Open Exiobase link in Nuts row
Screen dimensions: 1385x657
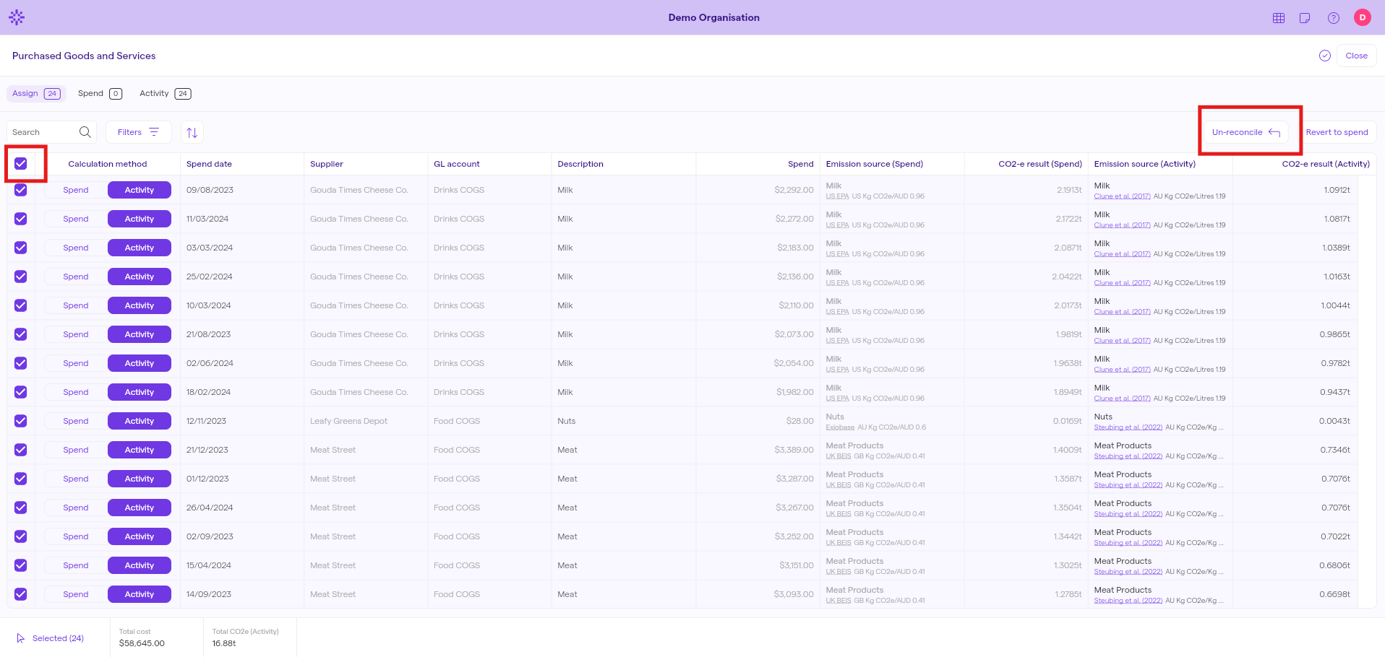[x=840, y=427]
